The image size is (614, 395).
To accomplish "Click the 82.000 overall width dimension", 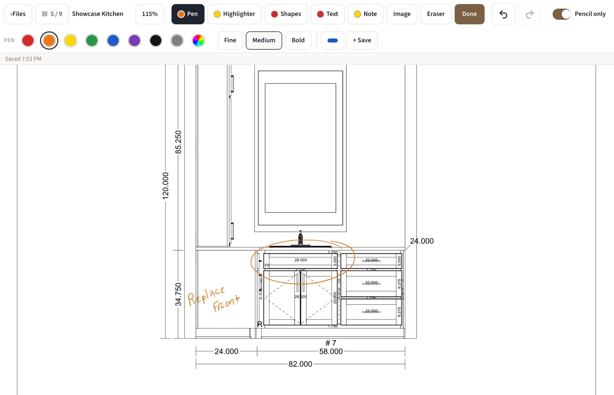I will coord(301,364).
